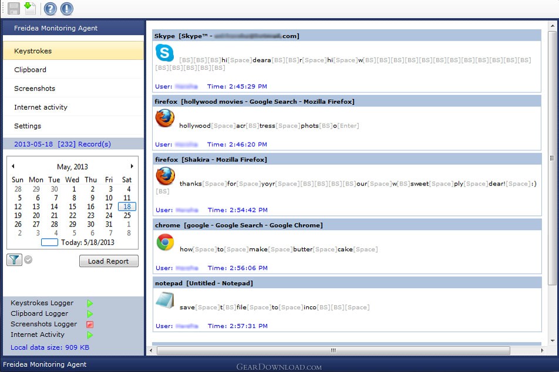Click the vertical scrollbar up arrow
This screenshot has height=372, width=559.
tap(552, 26)
